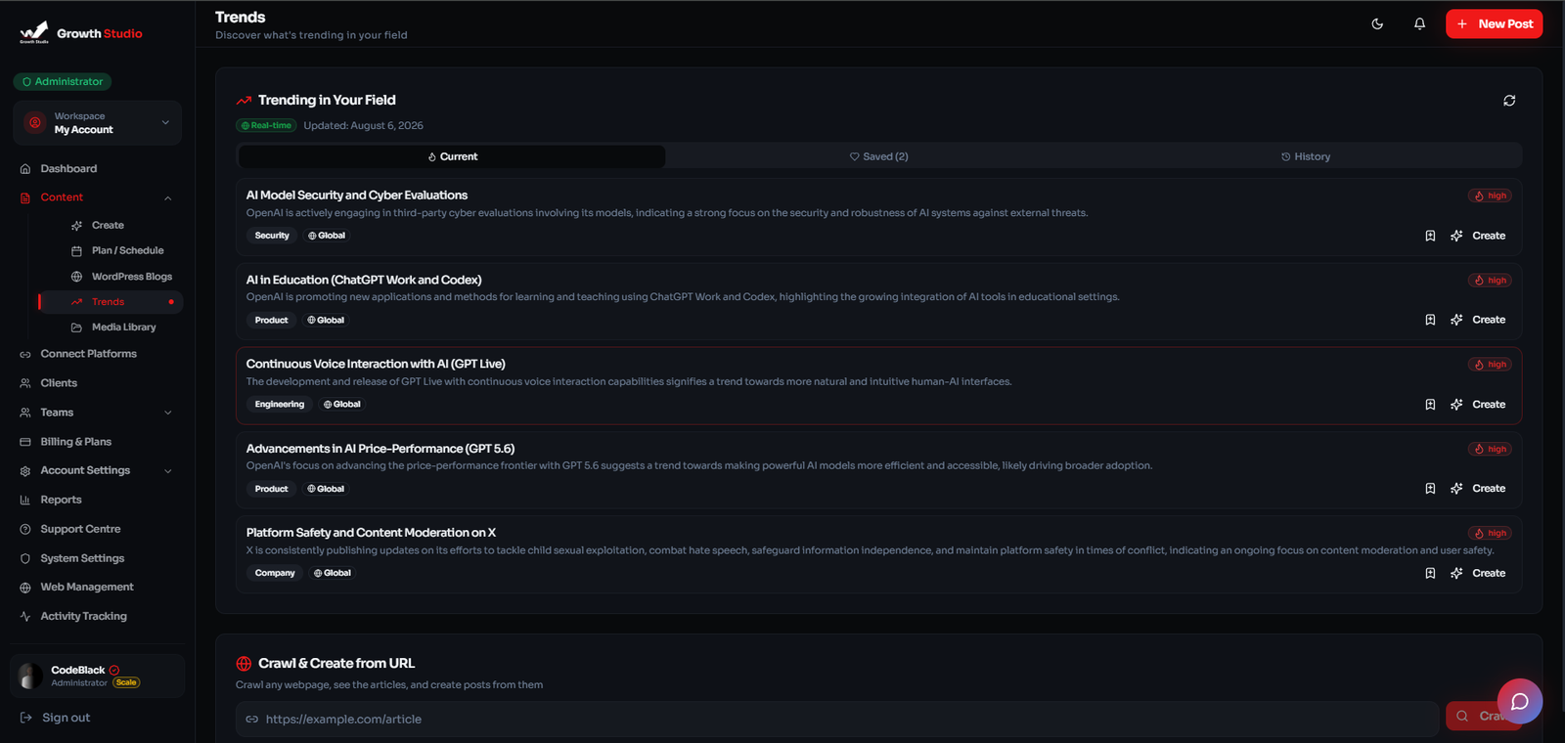This screenshot has height=743, width=1565.
Task: Open the CodeBlack profile card
Action: 97,676
